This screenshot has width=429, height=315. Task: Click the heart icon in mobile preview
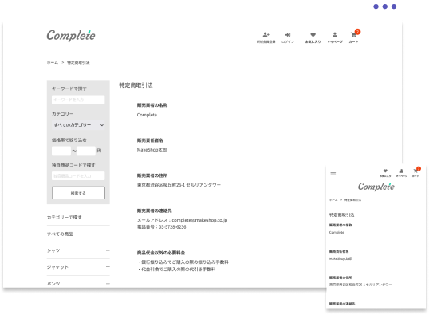[385, 171]
